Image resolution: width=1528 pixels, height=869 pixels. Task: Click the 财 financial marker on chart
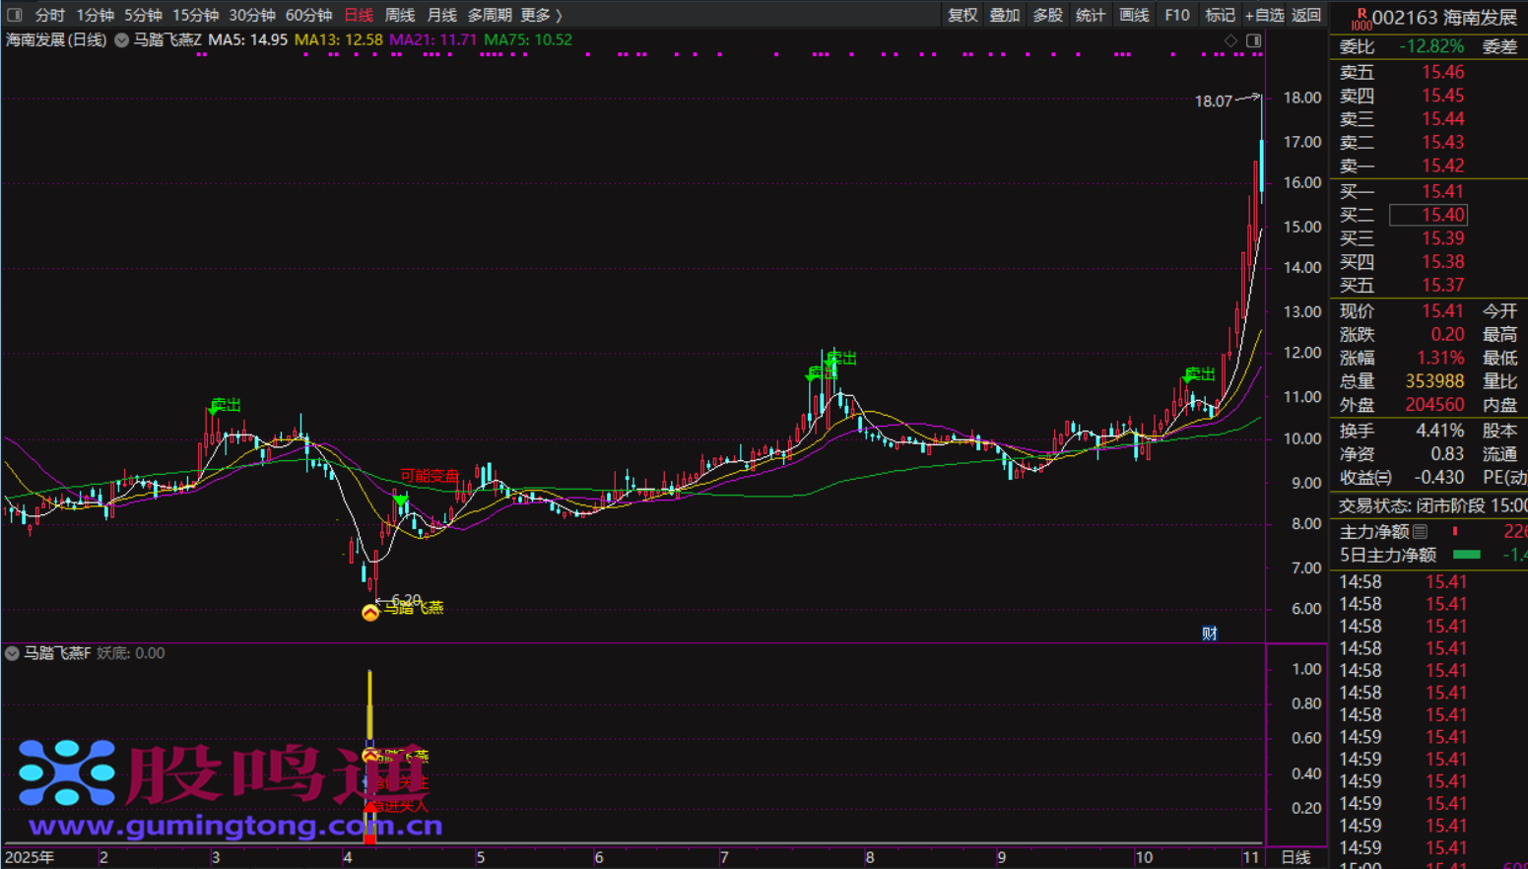click(1209, 634)
